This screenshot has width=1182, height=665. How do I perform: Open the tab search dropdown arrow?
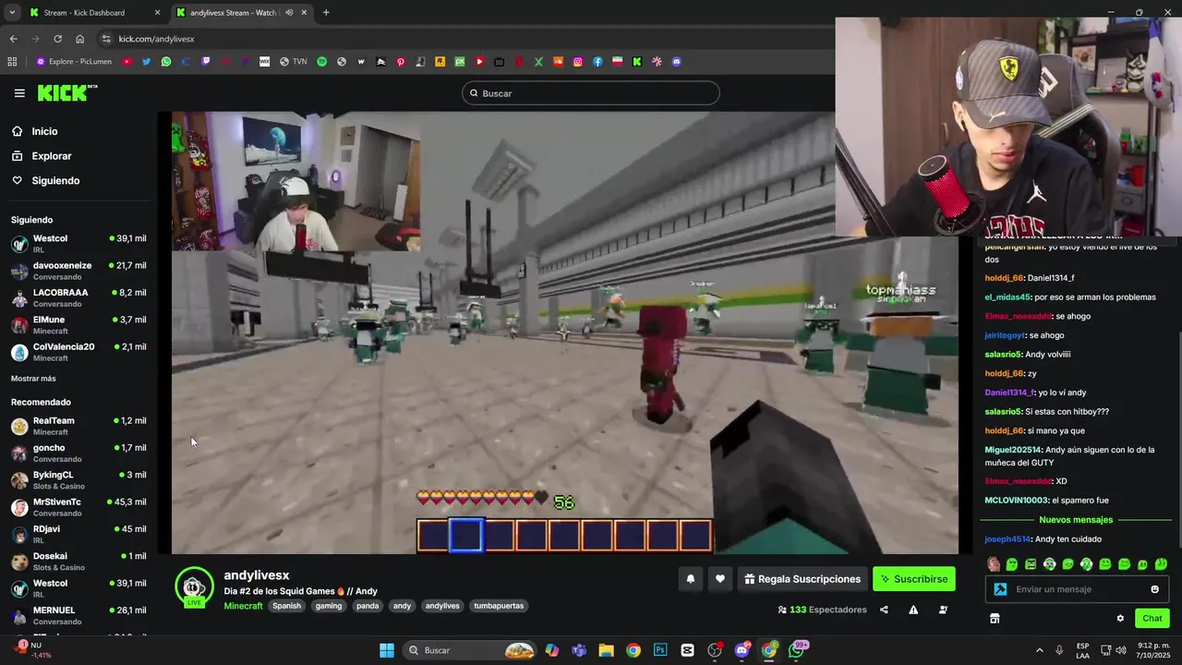(12, 13)
